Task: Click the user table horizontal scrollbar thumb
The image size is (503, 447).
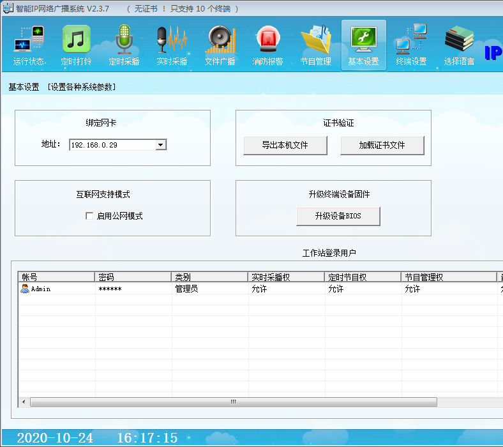Action: (x=234, y=402)
